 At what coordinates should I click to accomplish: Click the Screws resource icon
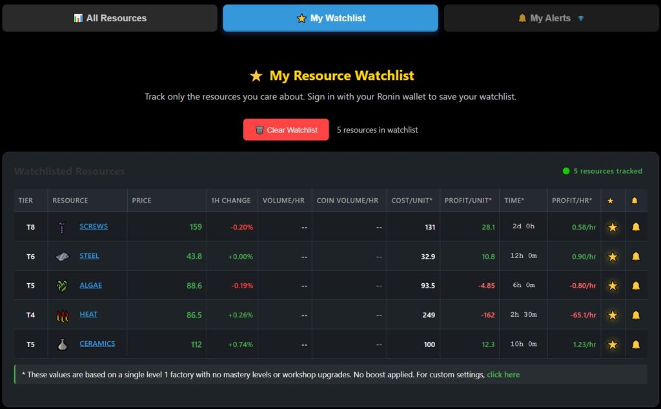[x=62, y=227]
